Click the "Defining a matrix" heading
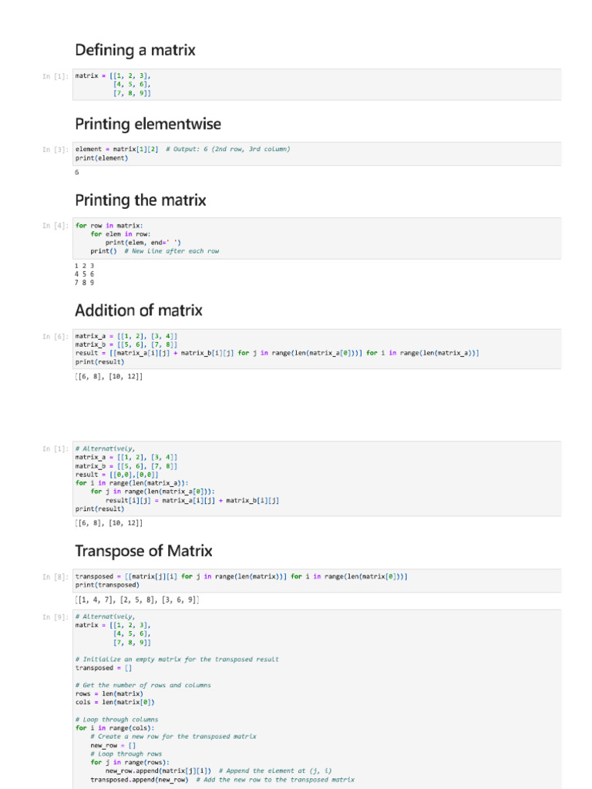592x789 pixels. tap(135, 51)
